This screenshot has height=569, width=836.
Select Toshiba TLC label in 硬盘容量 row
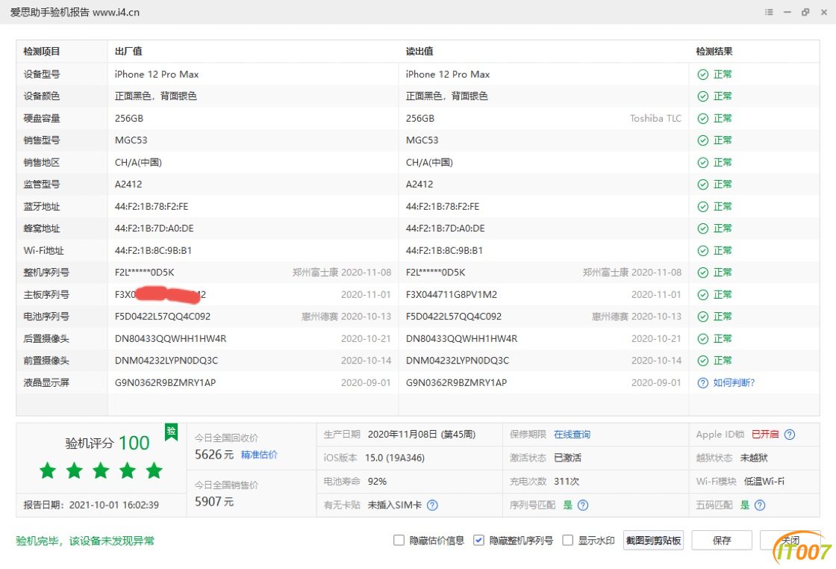656,119
